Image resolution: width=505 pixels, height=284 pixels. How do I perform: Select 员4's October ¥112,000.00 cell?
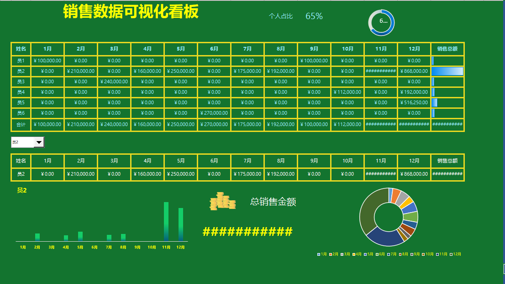point(347,92)
